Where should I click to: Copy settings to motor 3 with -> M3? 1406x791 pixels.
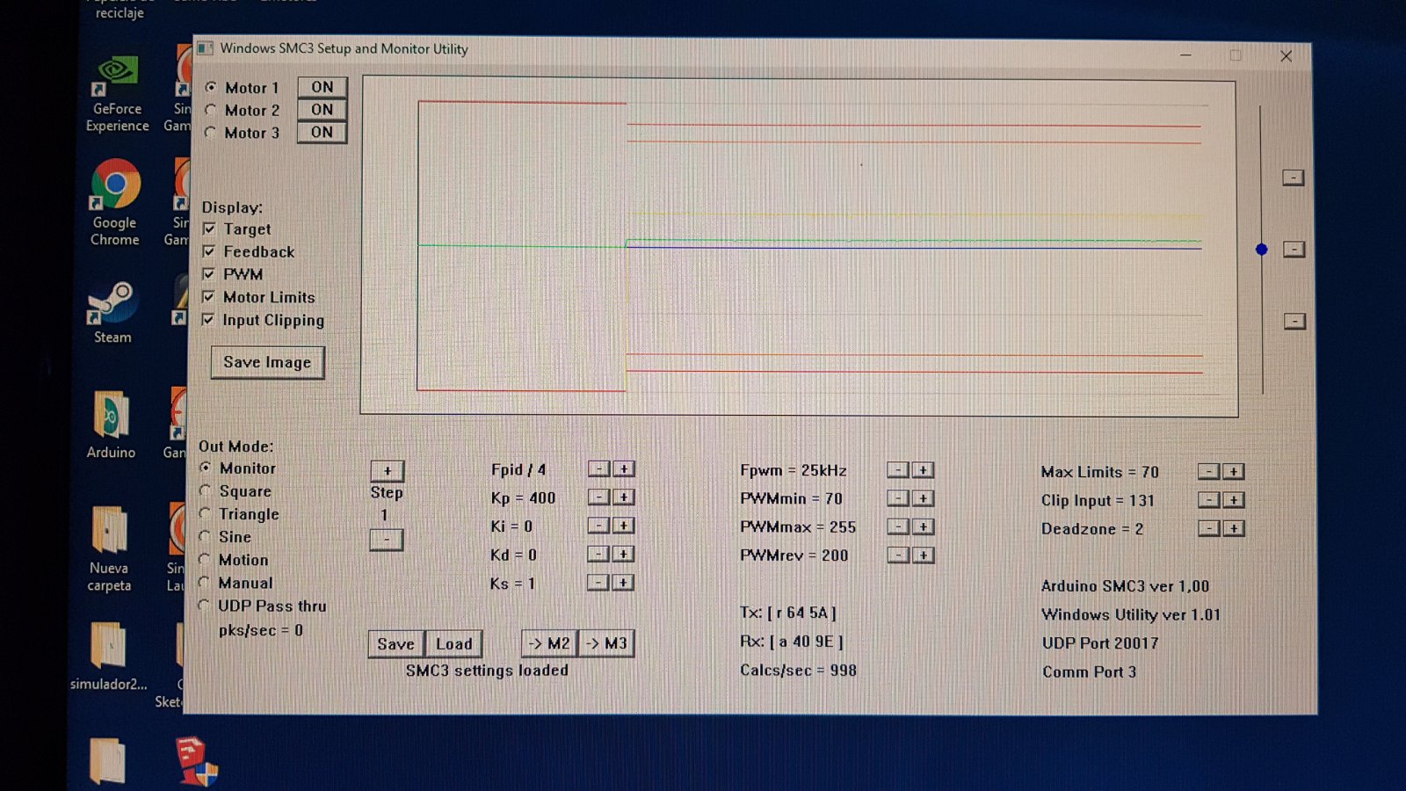click(x=606, y=643)
